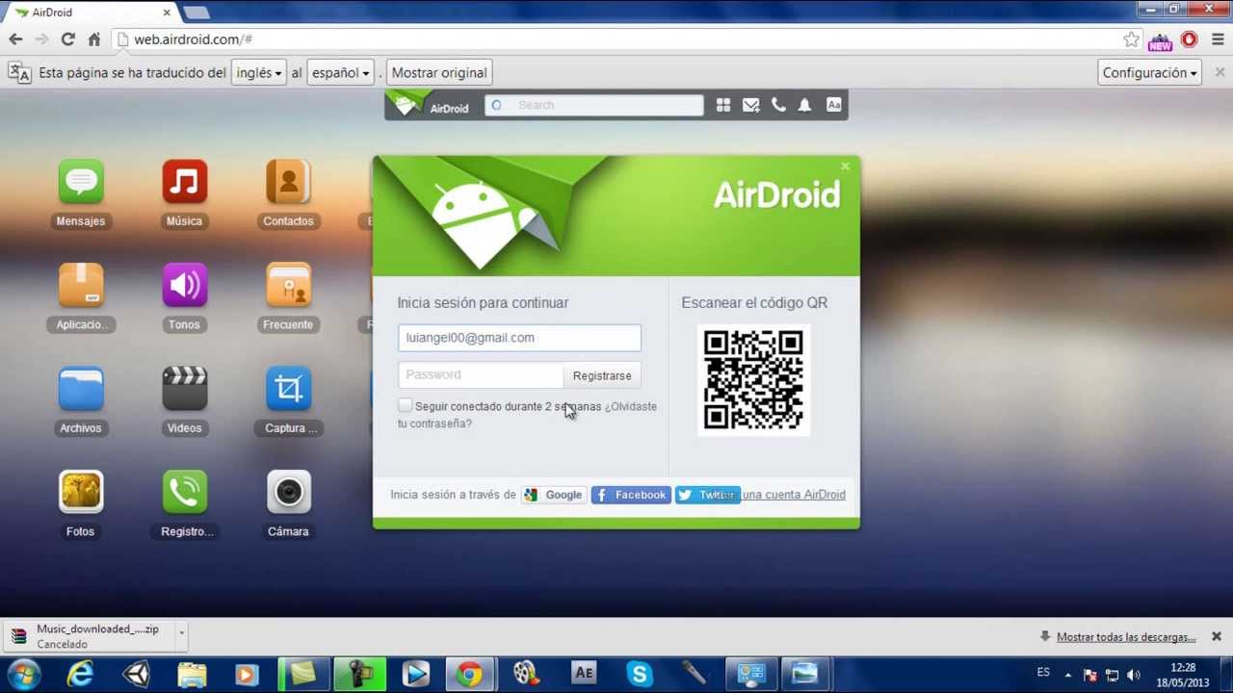Close the AirDroid login dialog
This screenshot has width=1233, height=693.
click(845, 167)
